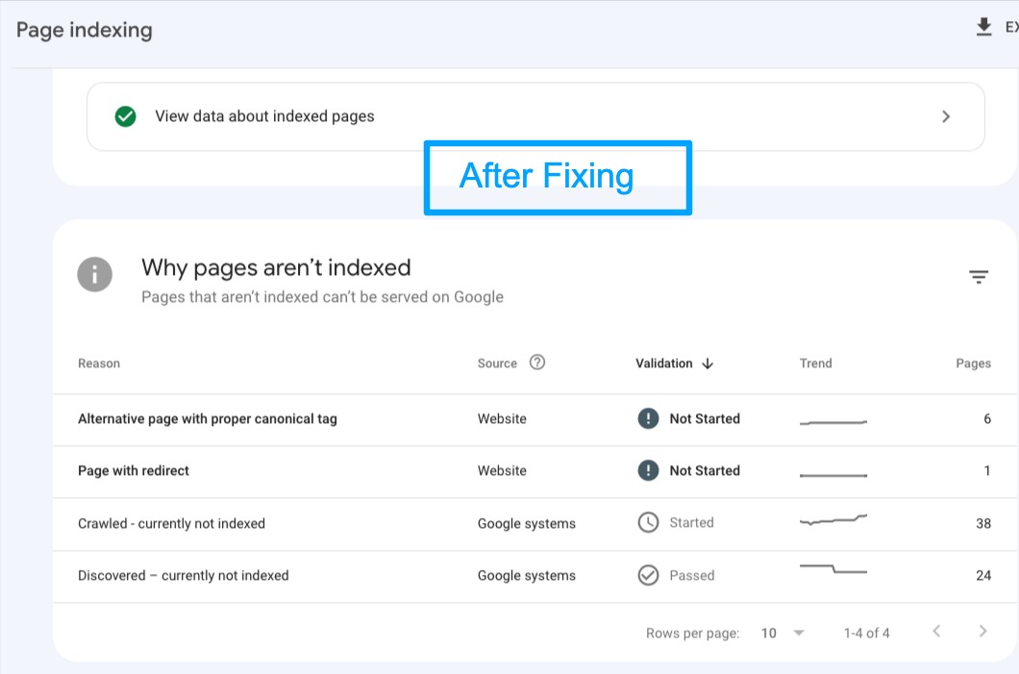The height and width of the screenshot is (674, 1019).
Task: Open the filter rows icon
Action: pyautogui.click(x=979, y=277)
